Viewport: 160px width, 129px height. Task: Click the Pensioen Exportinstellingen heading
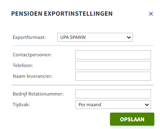[62, 14]
